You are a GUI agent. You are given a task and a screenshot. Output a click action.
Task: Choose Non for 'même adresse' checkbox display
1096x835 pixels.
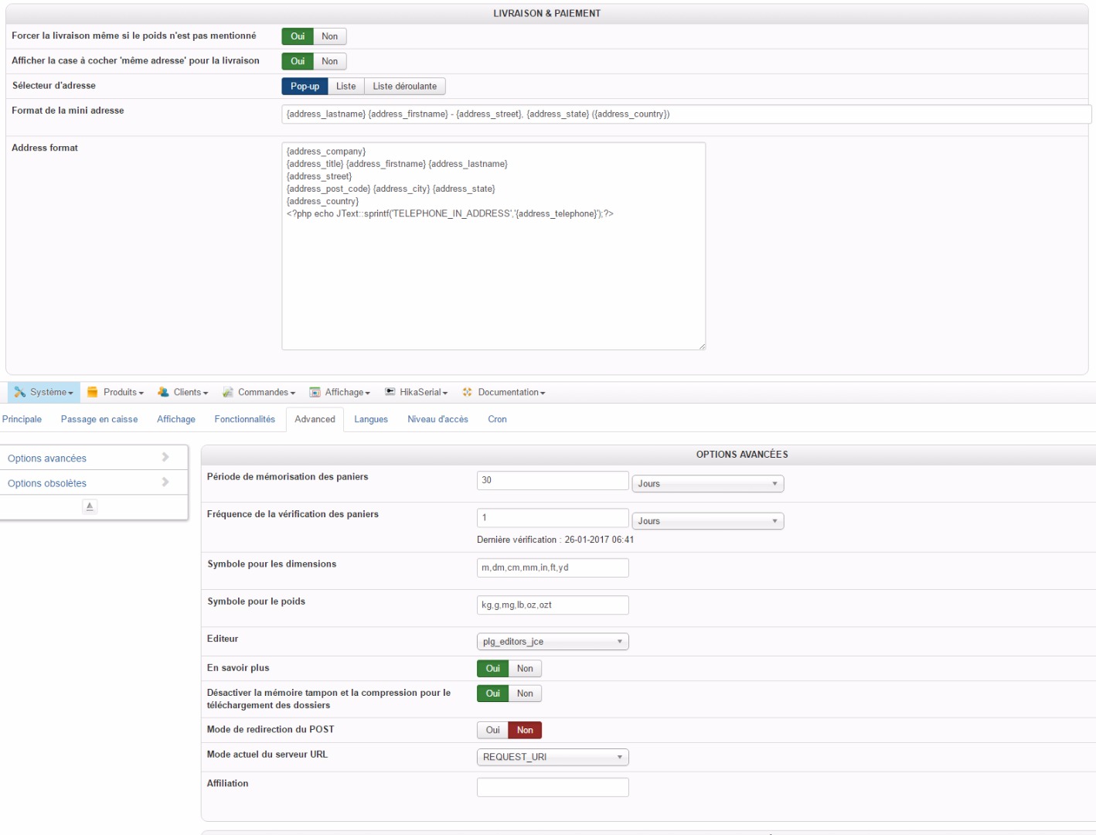[x=330, y=61]
